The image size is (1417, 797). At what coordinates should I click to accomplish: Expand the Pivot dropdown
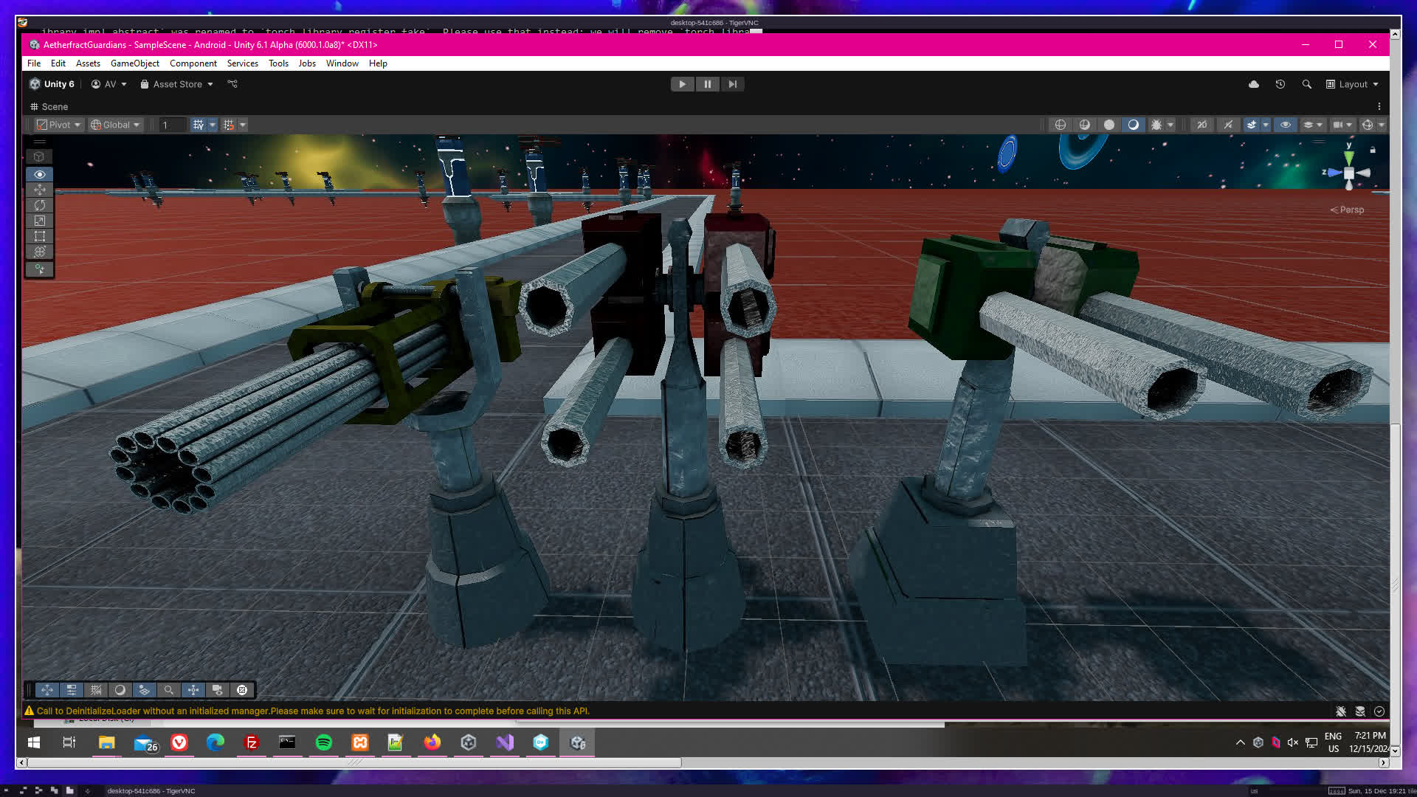(59, 125)
